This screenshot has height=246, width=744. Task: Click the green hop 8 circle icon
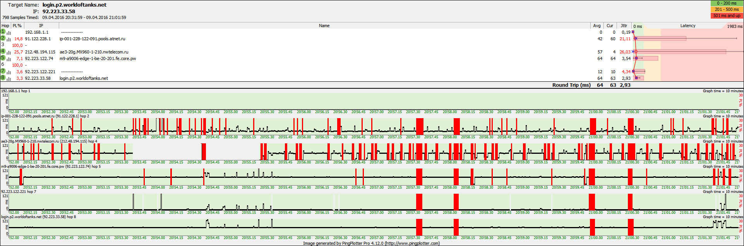click(3, 78)
